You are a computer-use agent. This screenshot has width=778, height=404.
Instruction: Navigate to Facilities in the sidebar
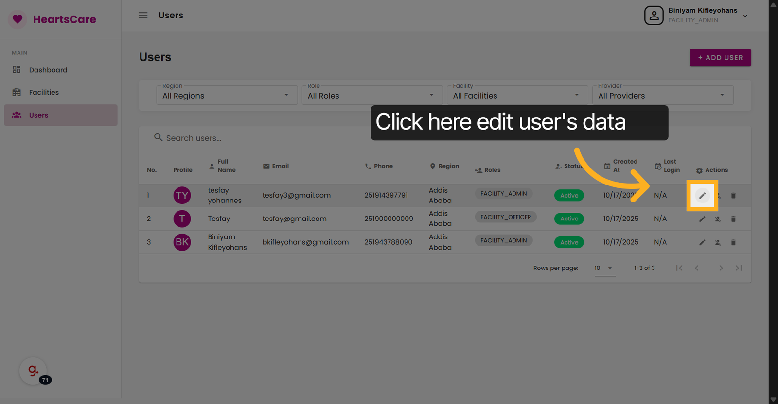coord(44,92)
